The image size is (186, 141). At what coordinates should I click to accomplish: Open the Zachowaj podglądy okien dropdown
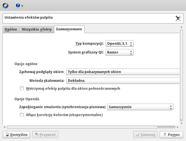coord(123,72)
